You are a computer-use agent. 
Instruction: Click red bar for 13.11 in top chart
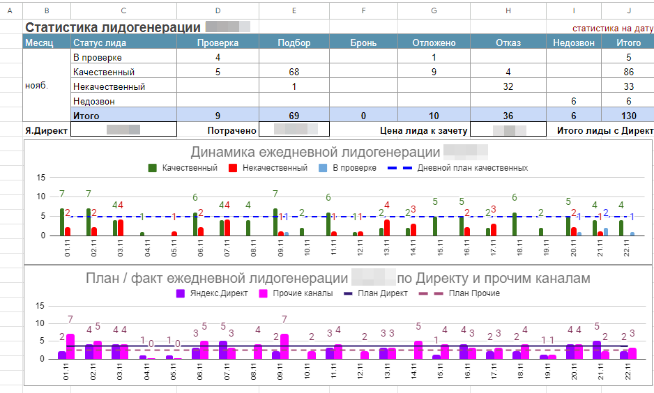tap(387, 228)
